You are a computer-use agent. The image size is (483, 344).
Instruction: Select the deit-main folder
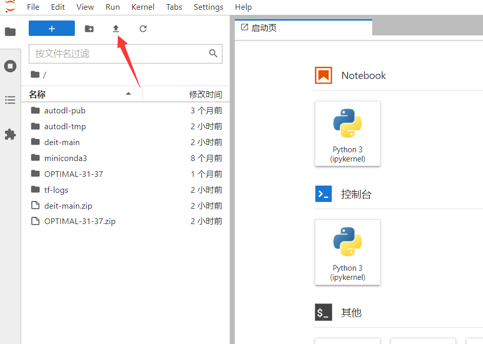(62, 142)
